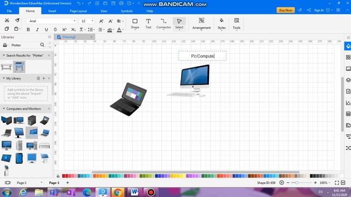
Task: Add a new page with plus icon
Action: 67,182
